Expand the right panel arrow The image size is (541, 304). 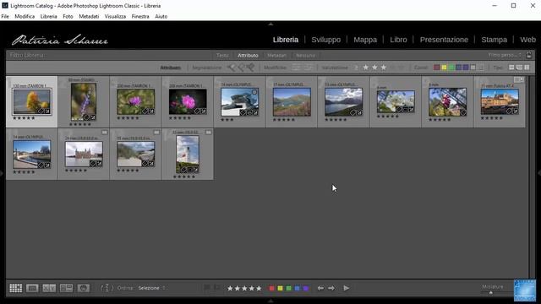tap(539, 173)
